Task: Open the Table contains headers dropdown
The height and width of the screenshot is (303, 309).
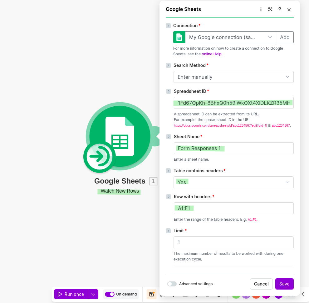Action: pos(233,182)
